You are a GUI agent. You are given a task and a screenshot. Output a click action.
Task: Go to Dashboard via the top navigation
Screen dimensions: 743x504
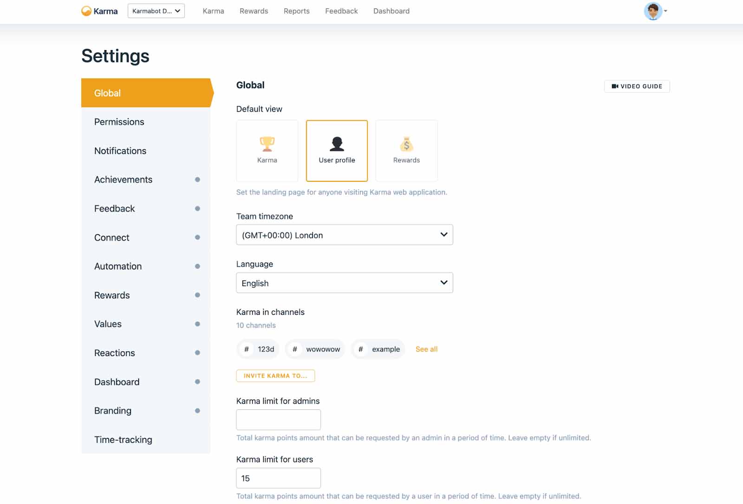[391, 11]
